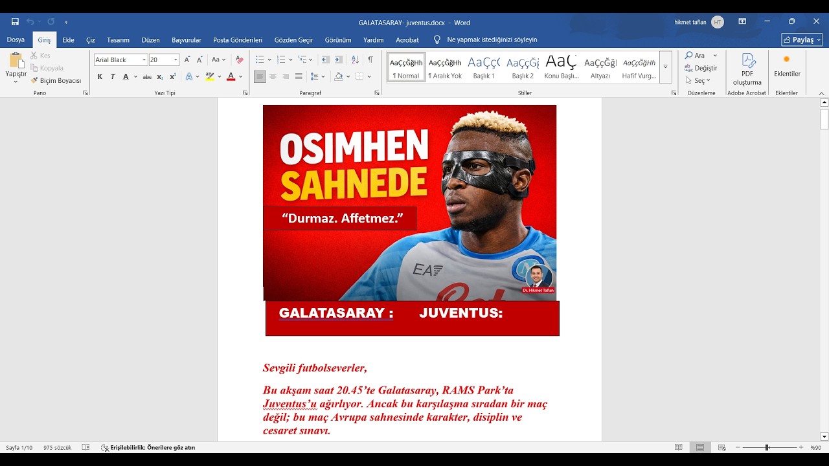
Task: Clear all formatting with the eraser icon
Action: (240, 60)
